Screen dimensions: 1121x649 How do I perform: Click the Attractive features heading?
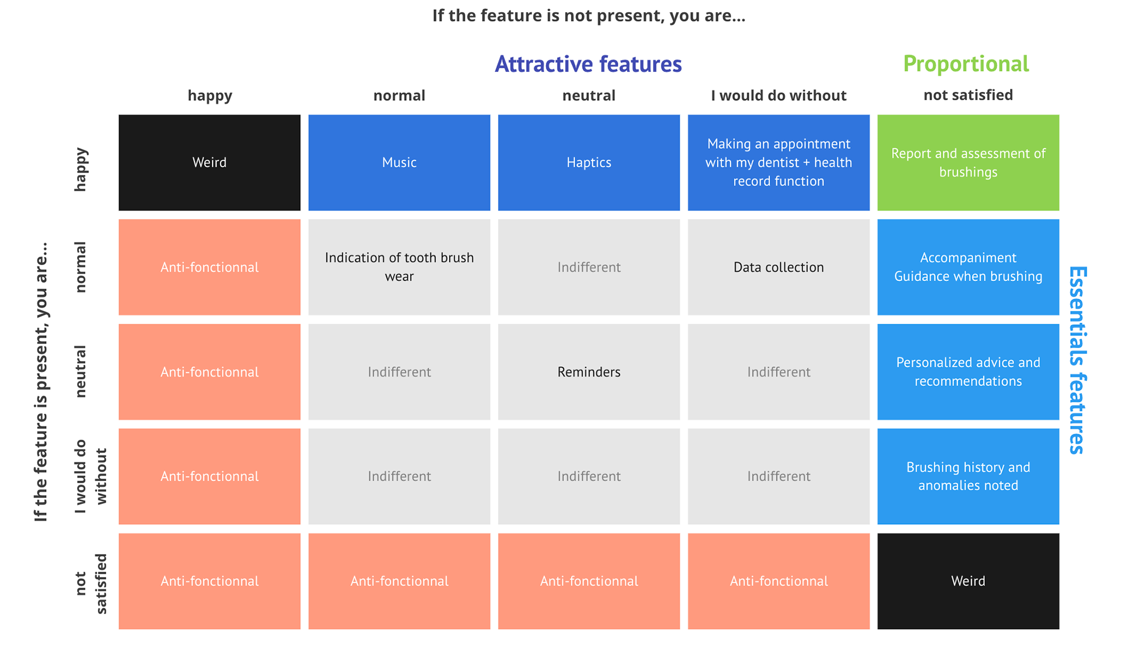point(588,64)
